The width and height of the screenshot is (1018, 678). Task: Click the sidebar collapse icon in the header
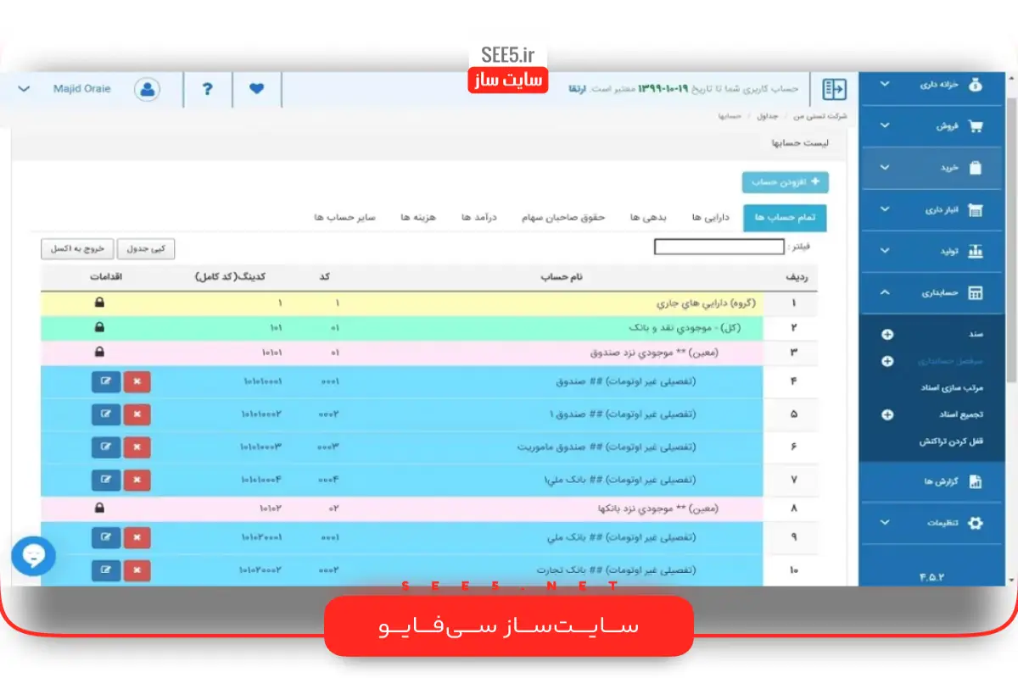834,89
